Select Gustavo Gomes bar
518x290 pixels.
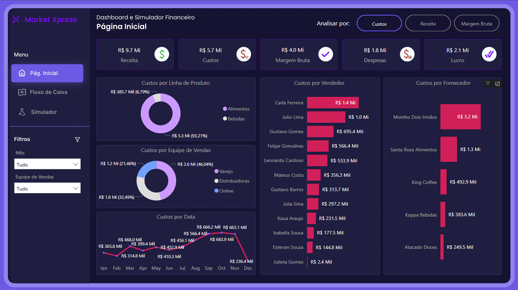coord(320,131)
